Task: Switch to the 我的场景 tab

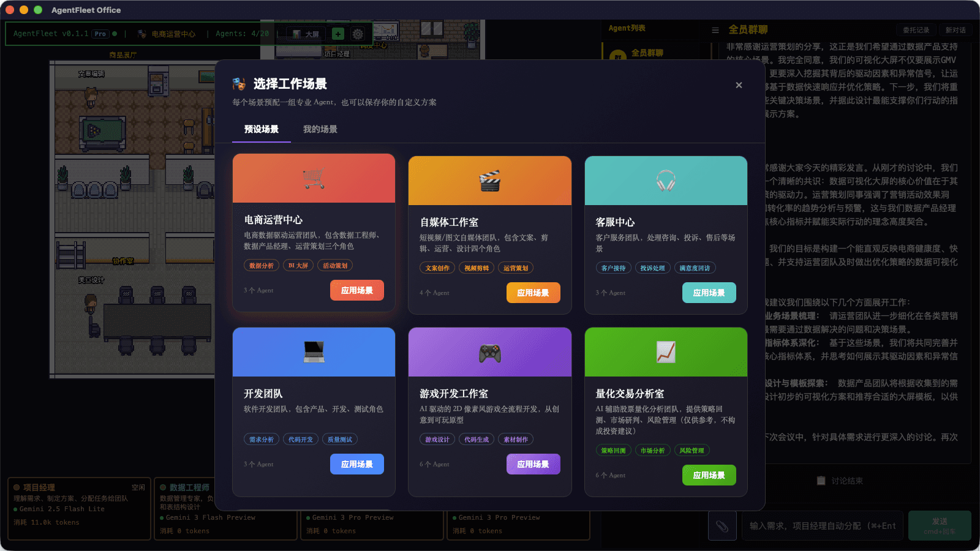Action: coord(319,129)
